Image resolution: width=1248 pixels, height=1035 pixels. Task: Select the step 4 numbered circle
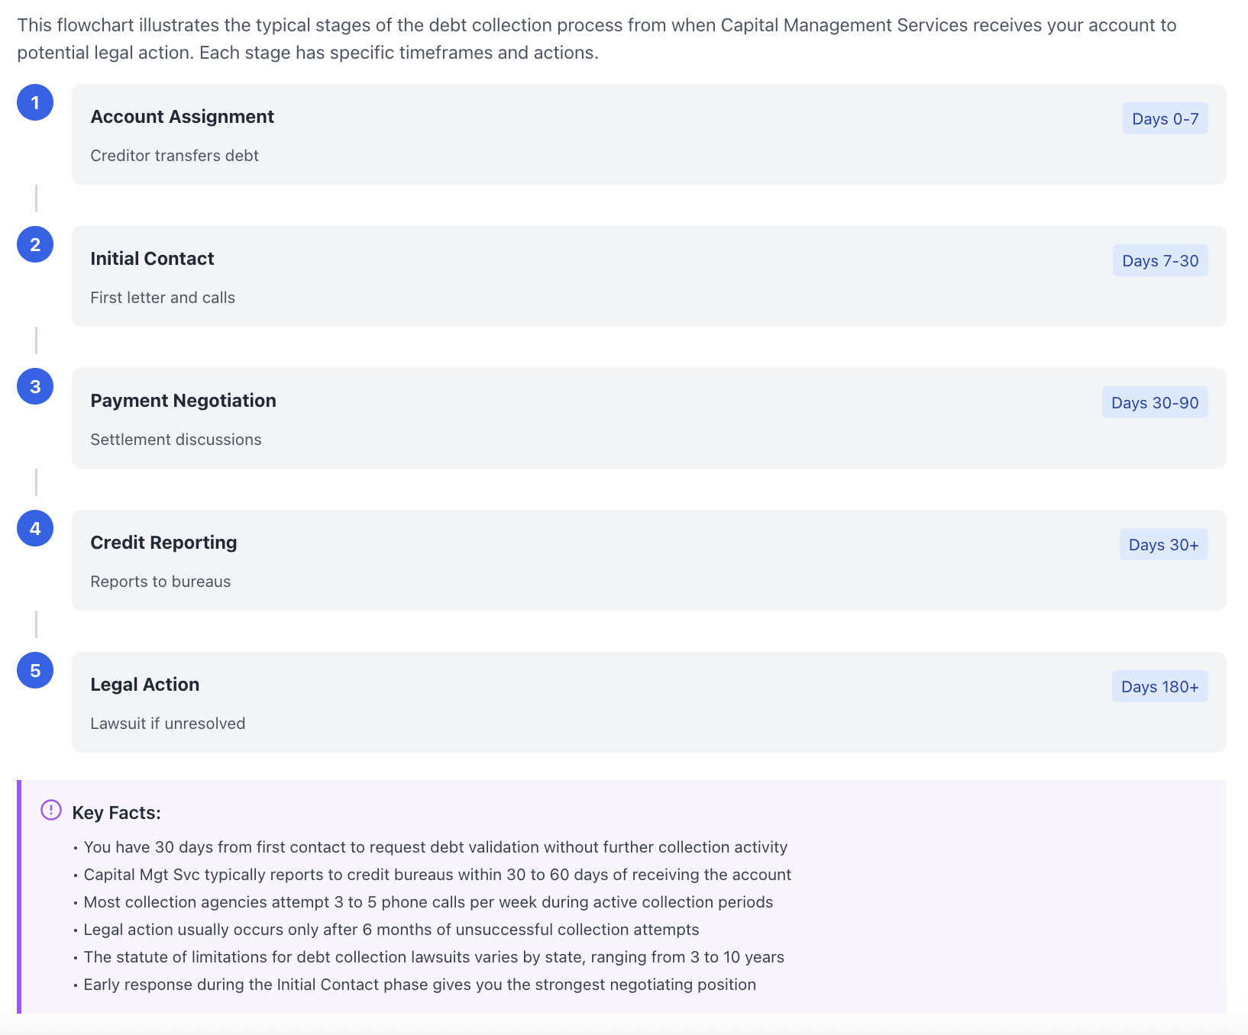pyautogui.click(x=35, y=528)
